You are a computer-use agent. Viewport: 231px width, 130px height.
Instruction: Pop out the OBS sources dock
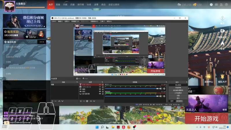click(103, 82)
